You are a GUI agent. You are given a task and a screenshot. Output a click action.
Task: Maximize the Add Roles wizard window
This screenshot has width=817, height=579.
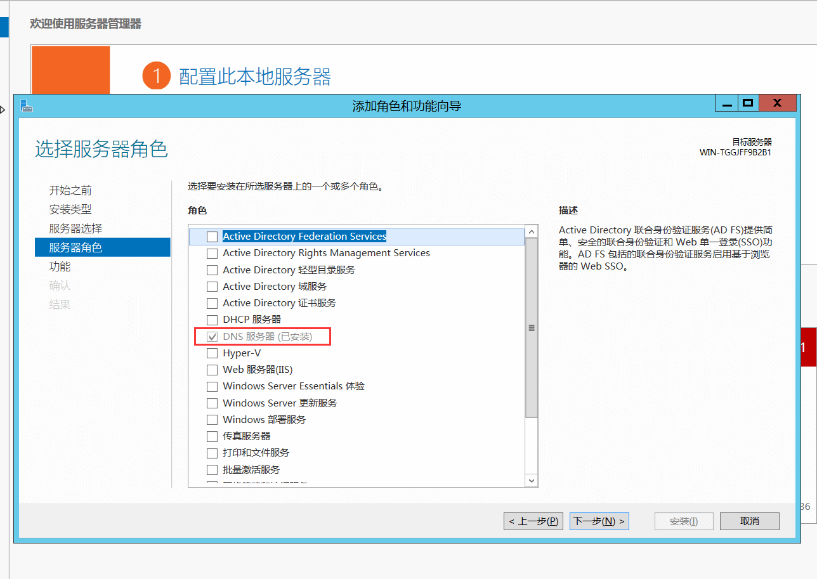click(748, 103)
